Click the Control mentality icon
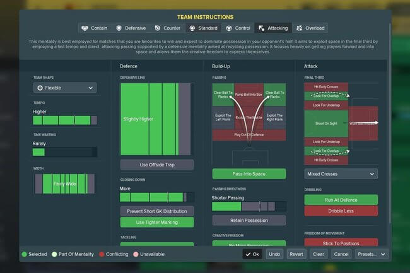410x273 pixels. click(x=229, y=28)
